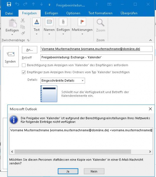The width and height of the screenshot is (156, 177).
Task: Open the Datei tab
Action: pyautogui.click(x=9, y=13)
